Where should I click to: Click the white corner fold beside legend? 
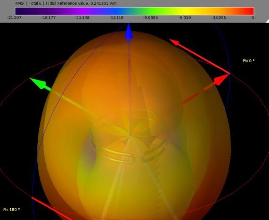click(x=268, y=21)
